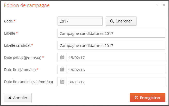Click the date field showing 30/11/17

click(x=116, y=82)
